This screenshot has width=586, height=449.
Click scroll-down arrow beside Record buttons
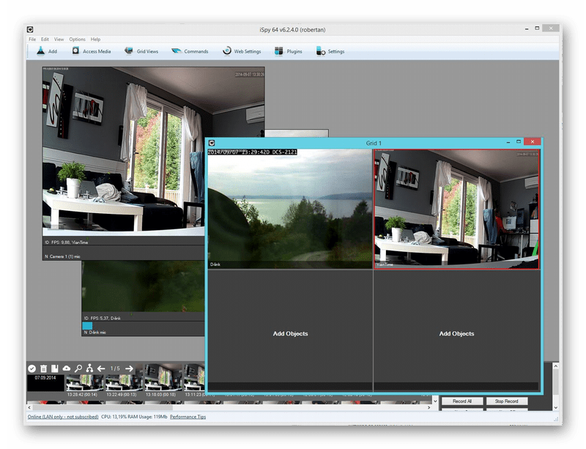pos(555,407)
